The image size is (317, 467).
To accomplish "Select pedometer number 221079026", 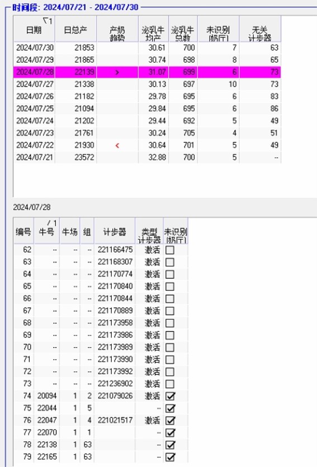I will [x=115, y=396].
